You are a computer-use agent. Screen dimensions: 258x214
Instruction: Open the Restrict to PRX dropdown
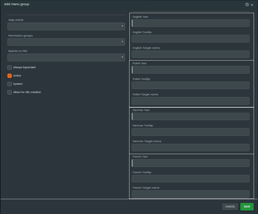[66, 57]
